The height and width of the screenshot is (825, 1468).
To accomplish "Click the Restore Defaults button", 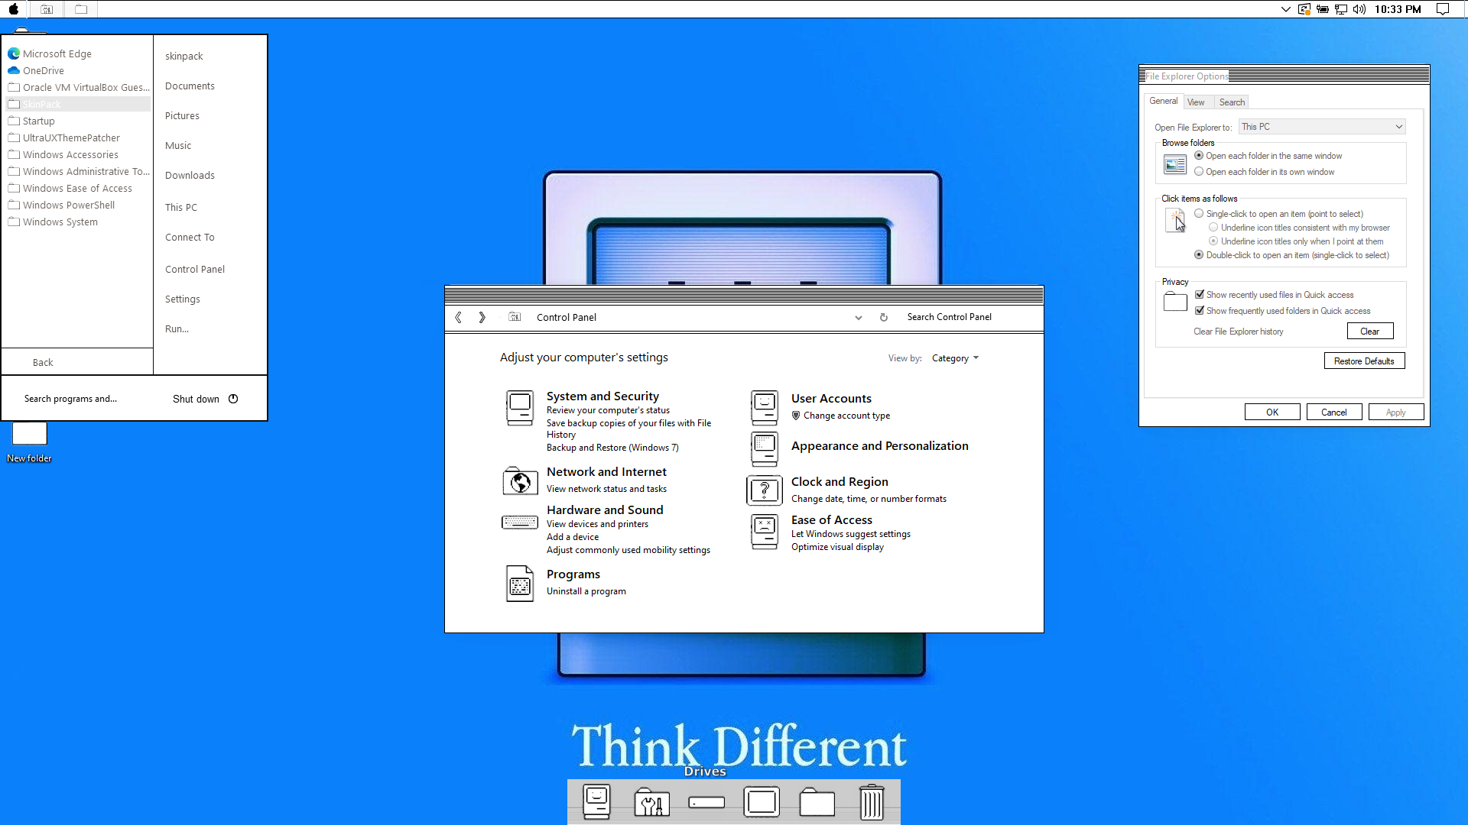I will pos(1364,361).
